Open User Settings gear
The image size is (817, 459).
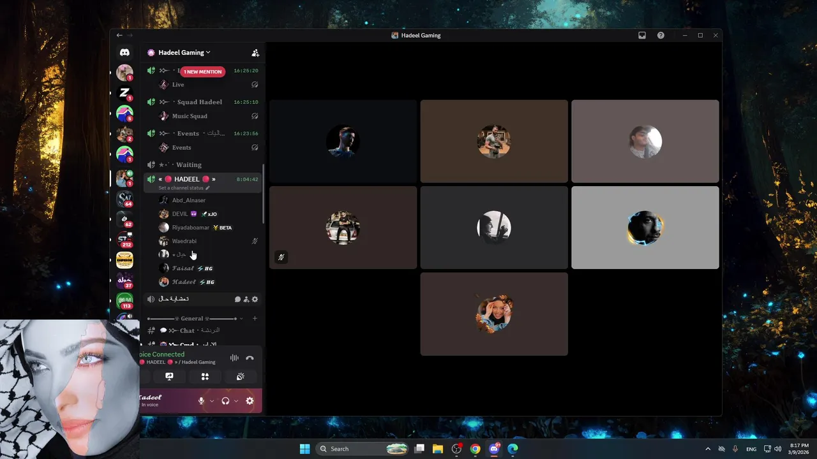[x=250, y=400]
